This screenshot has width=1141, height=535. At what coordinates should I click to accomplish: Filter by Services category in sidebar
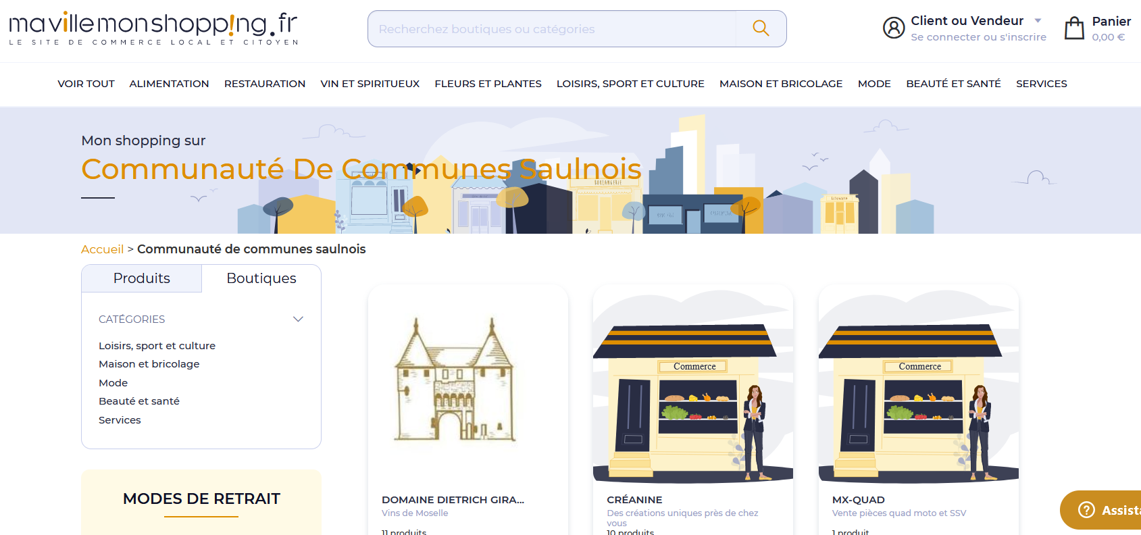pos(120,420)
